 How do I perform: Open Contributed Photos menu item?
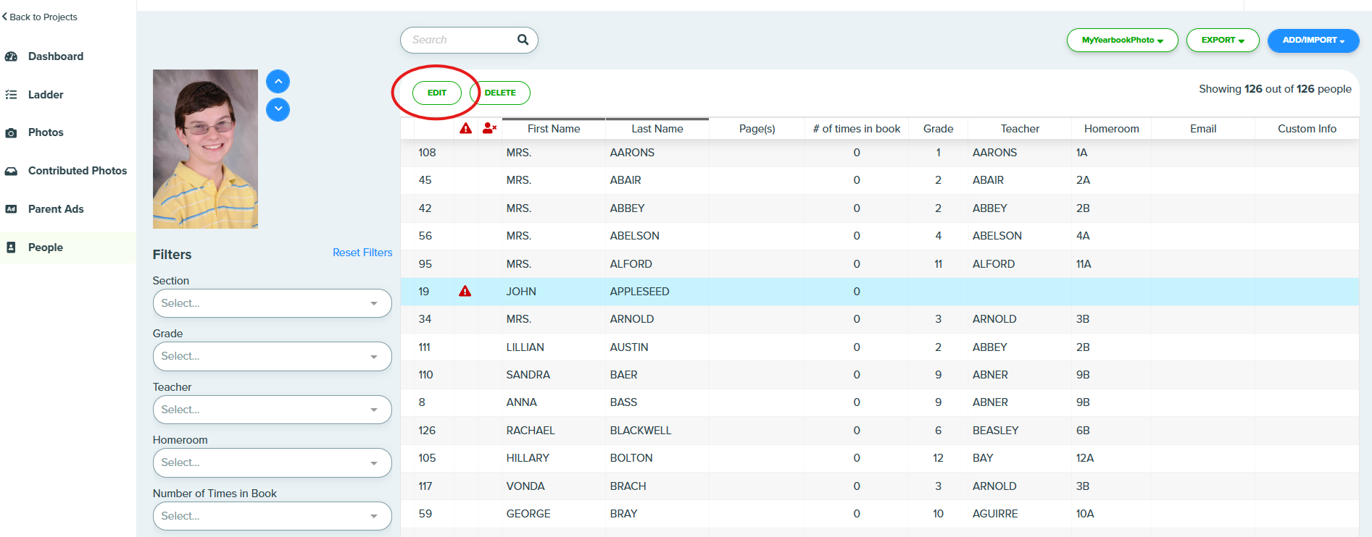tap(78, 171)
